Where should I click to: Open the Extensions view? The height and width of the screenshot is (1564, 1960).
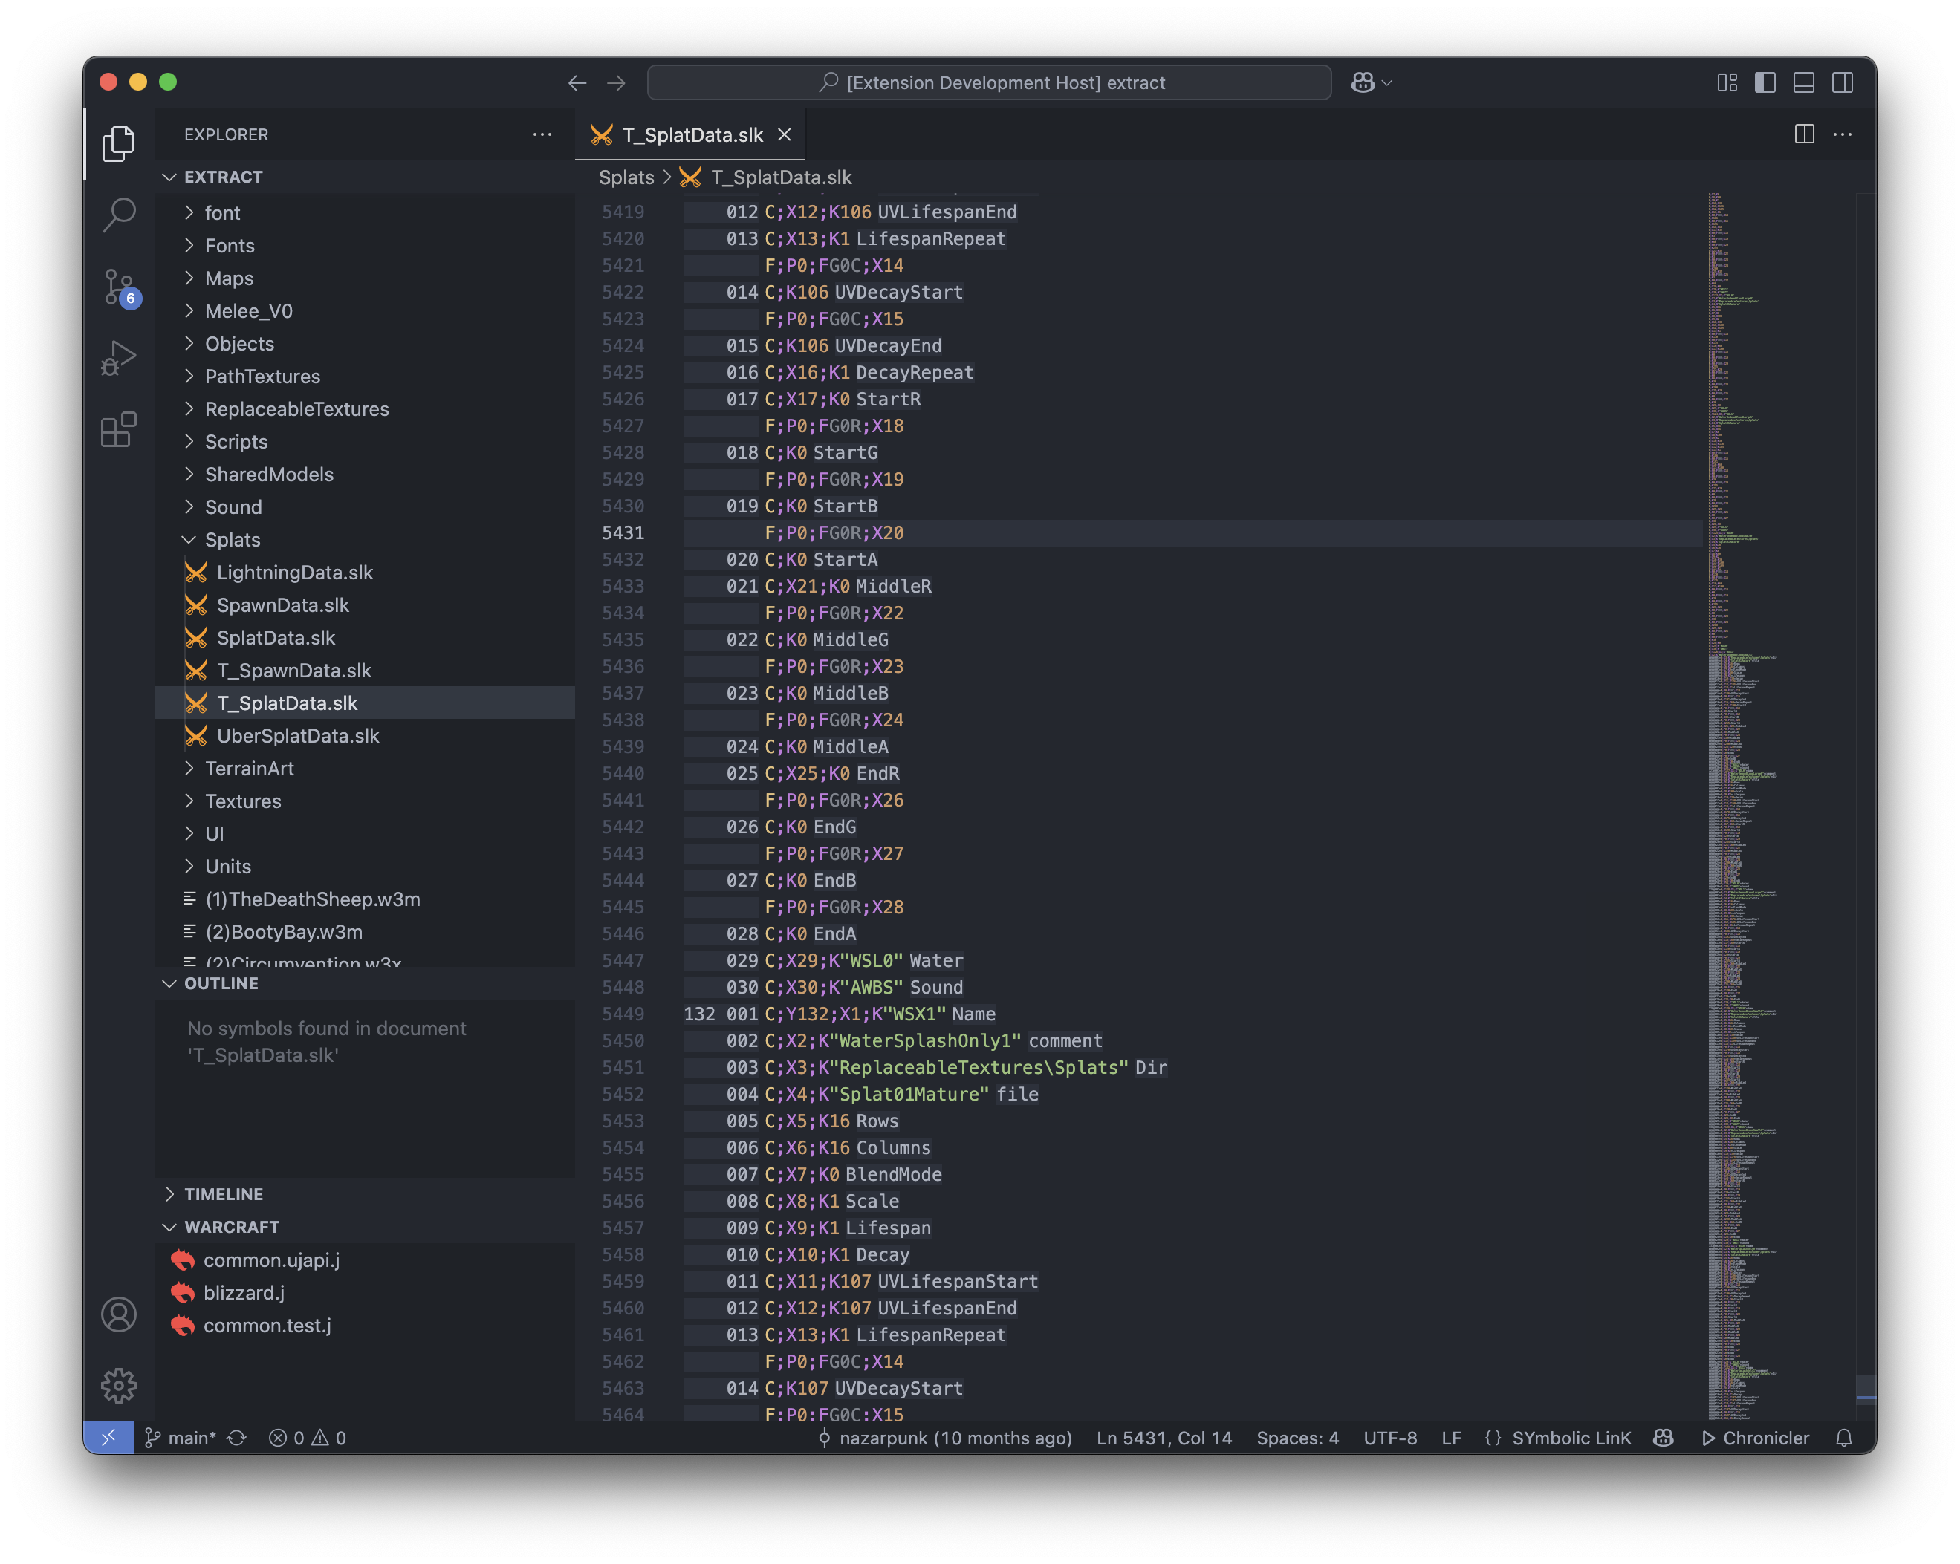click(118, 429)
